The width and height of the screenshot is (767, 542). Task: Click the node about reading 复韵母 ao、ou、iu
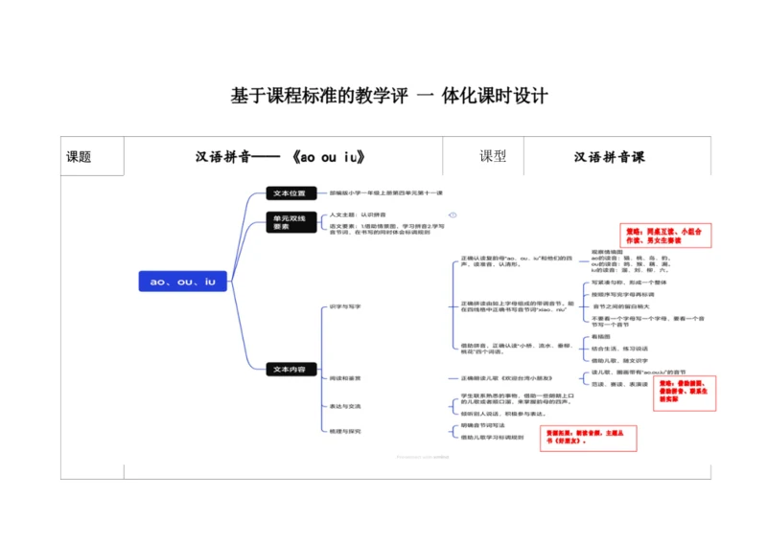[516, 261]
